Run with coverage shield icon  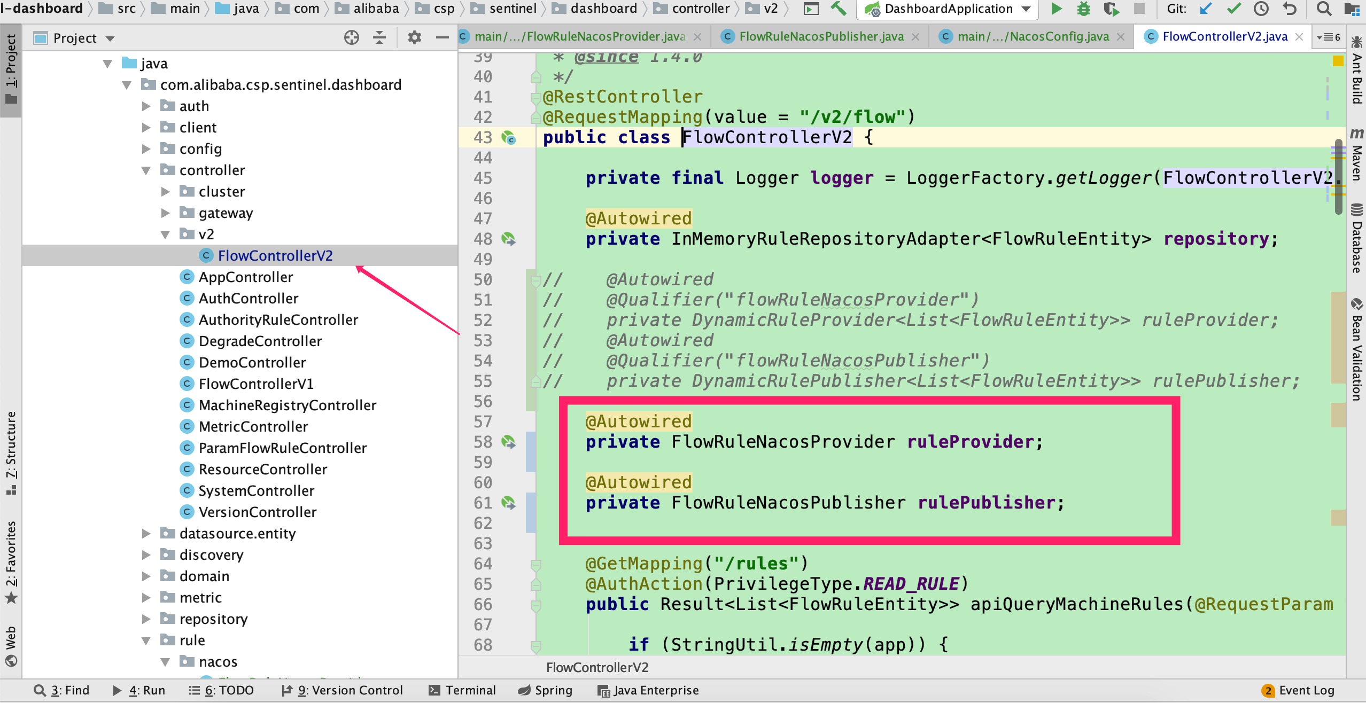point(1112,9)
